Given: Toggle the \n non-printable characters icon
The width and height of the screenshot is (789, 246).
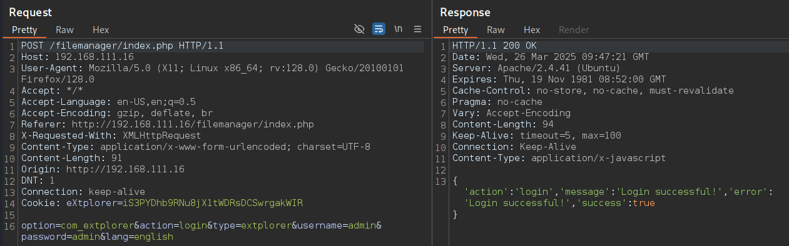Looking at the screenshot, I should (x=398, y=29).
